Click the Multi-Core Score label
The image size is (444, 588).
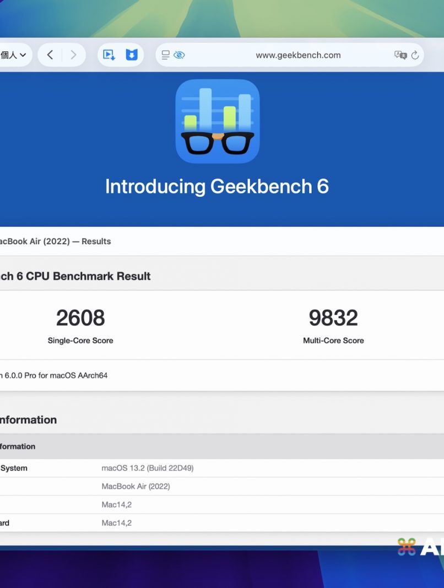(x=333, y=341)
